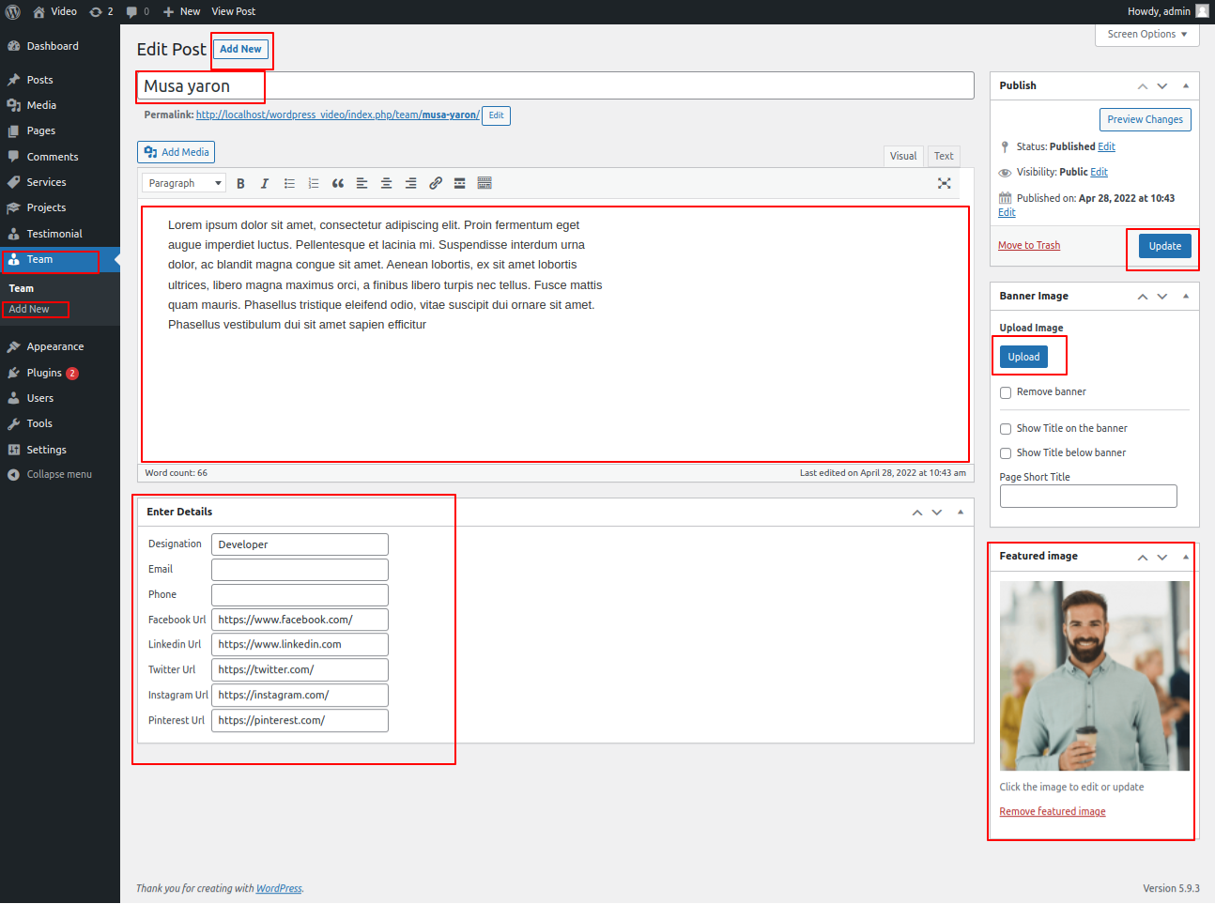Check the Remove banner checkbox
Image resolution: width=1215 pixels, height=904 pixels.
click(x=1006, y=392)
